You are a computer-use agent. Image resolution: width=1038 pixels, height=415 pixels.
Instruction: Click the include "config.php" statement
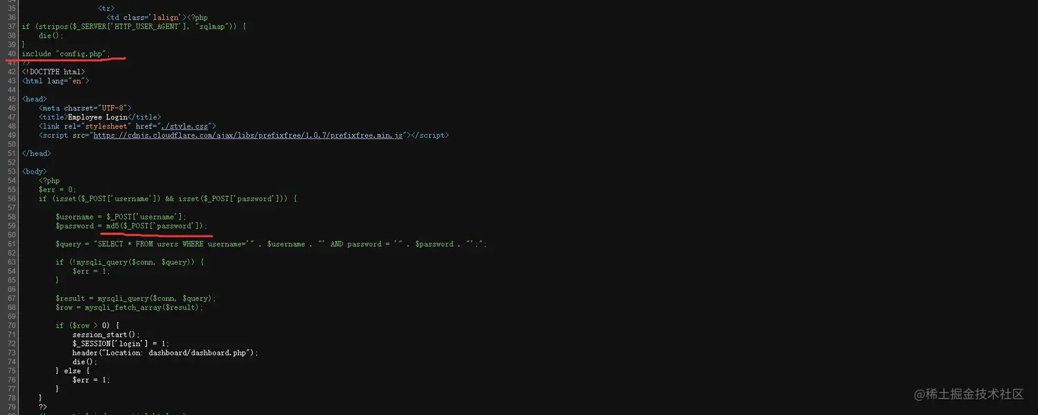point(66,54)
